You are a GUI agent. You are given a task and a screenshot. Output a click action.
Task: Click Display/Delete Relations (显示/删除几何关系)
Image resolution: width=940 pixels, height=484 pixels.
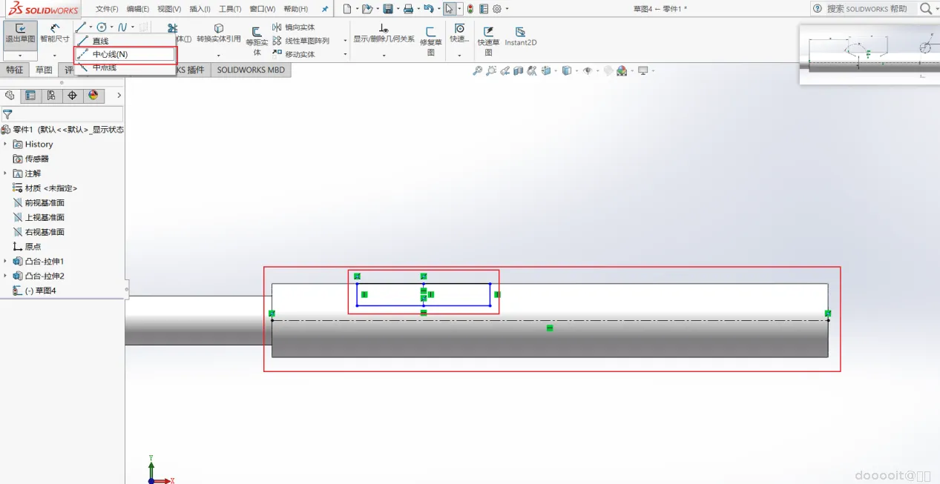pos(384,33)
